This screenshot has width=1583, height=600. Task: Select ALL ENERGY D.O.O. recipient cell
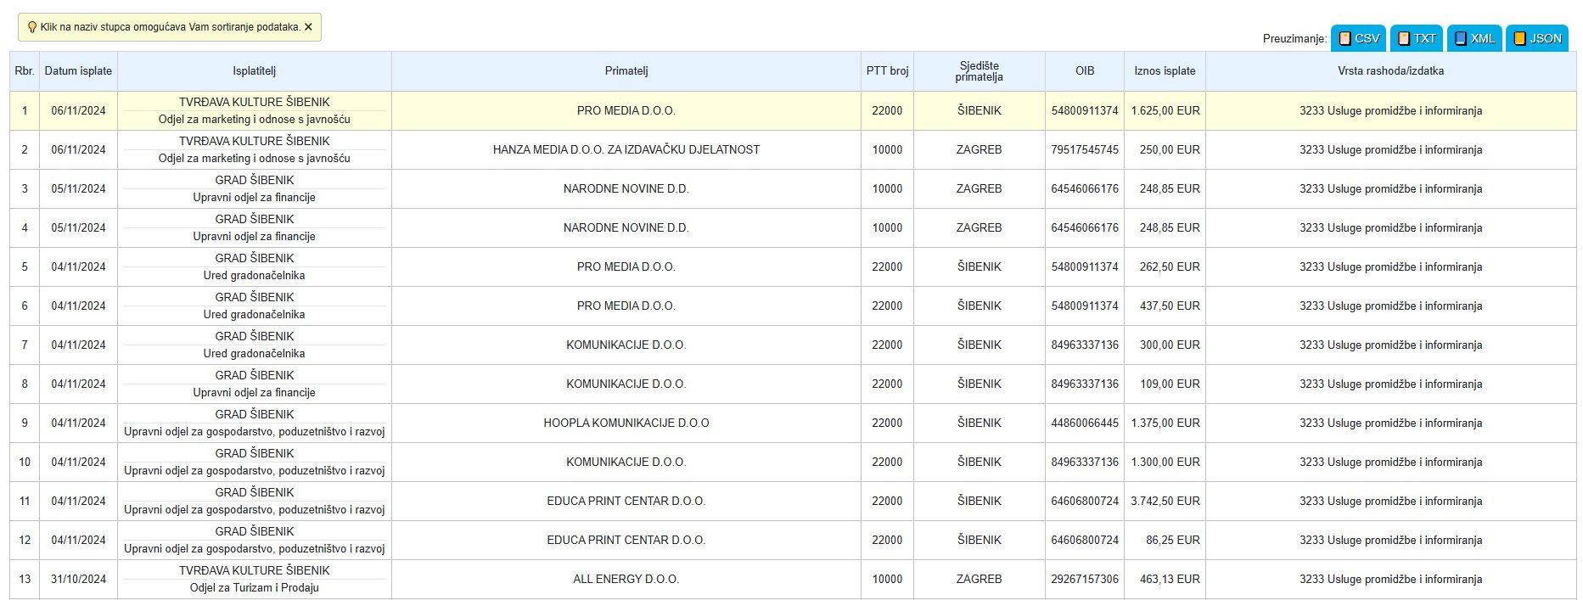(626, 579)
